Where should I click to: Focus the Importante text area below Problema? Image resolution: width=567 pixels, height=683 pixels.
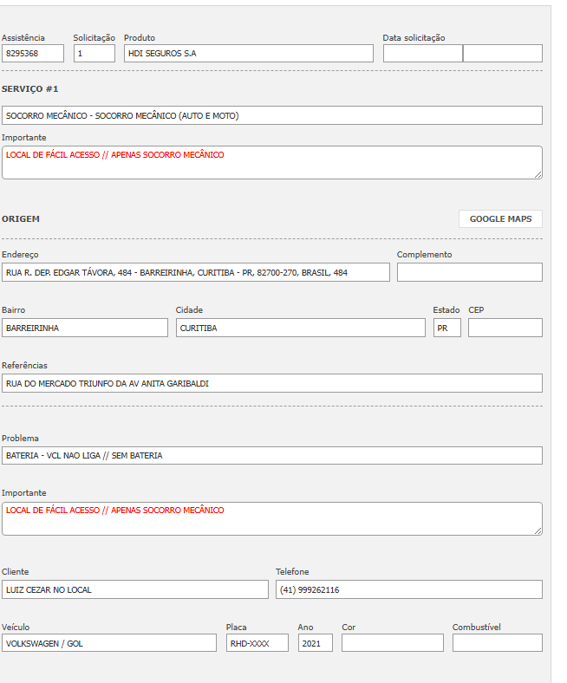click(x=272, y=518)
